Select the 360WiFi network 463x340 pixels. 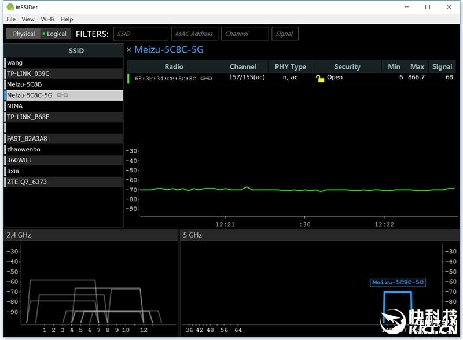(64, 160)
